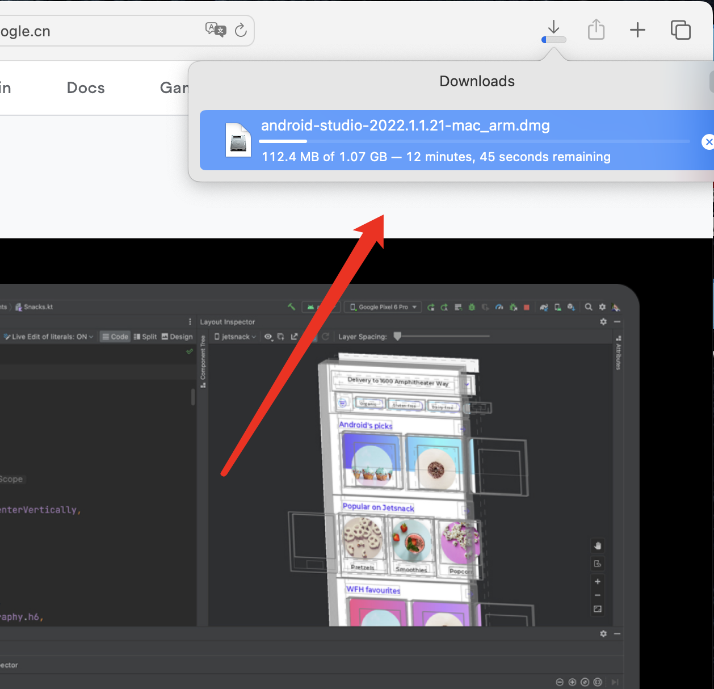Click the editor three-dot options menu

pos(190,322)
